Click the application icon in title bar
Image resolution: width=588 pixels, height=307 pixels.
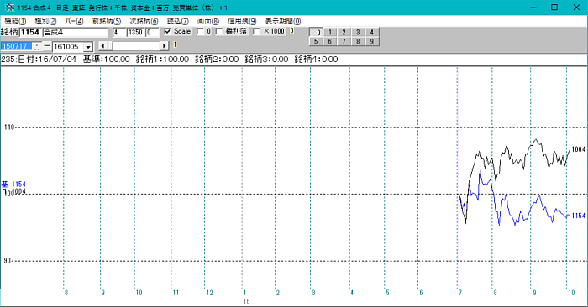[x=10, y=8]
